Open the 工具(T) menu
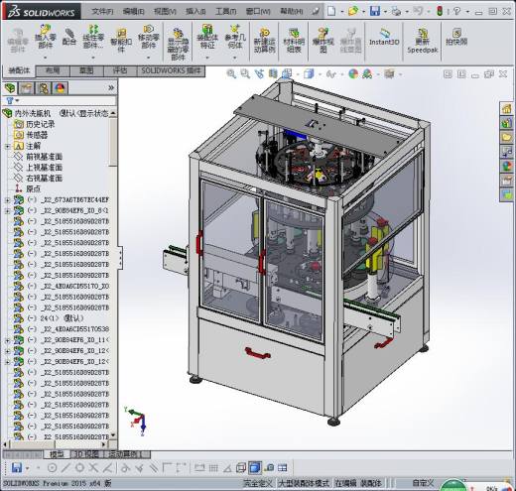The width and height of the screenshot is (516, 491). (x=225, y=11)
